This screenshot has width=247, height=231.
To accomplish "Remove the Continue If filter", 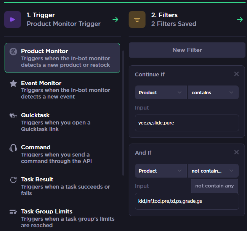I will [236, 74].
